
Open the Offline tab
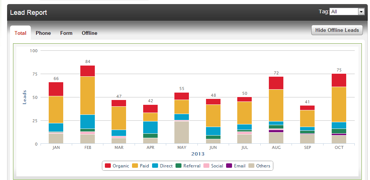90,33
